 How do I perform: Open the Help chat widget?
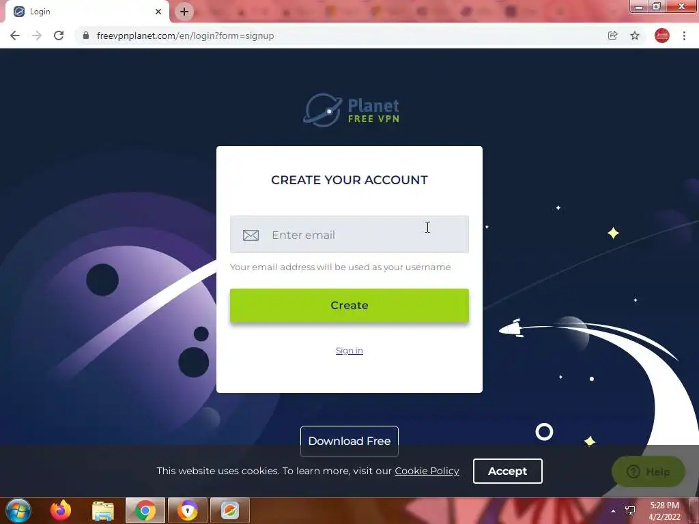point(648,471)
